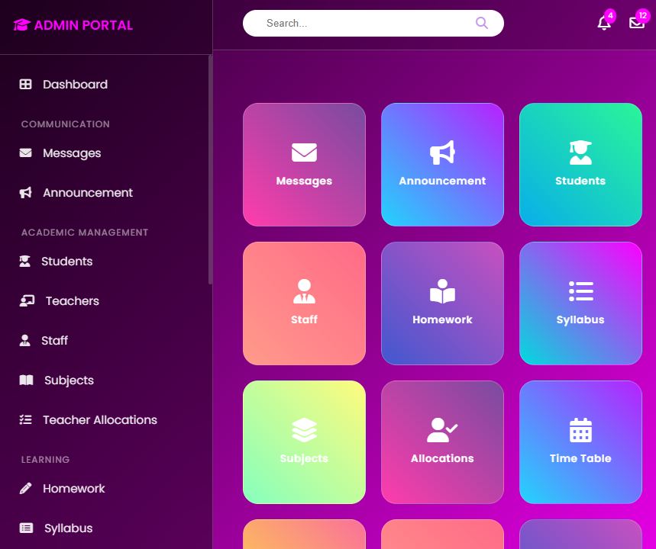The width and height of the screenshot is (656, 549).
Task: Go to Homework in the sidebar
Action: click(x=74, y=489)
